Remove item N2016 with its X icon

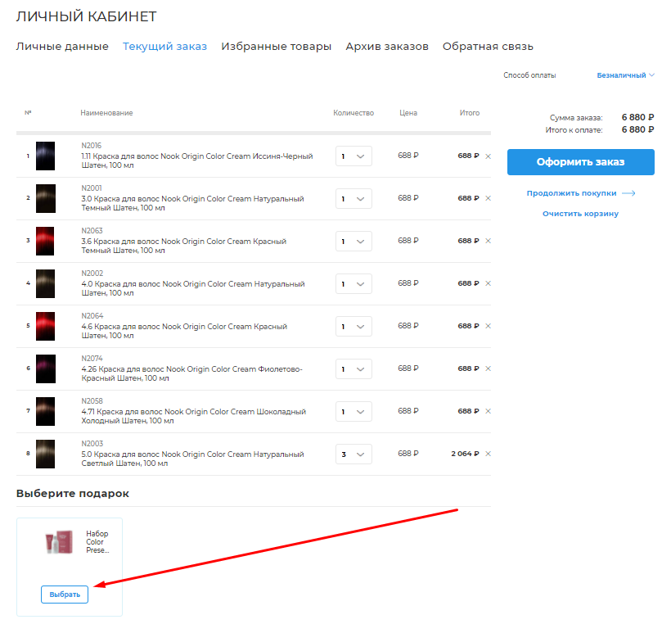pos(489,156)
